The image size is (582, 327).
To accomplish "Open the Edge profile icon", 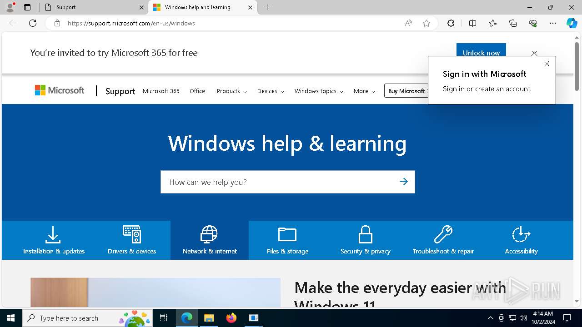I will click(10, 7).
